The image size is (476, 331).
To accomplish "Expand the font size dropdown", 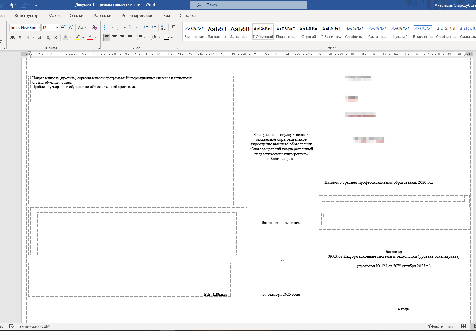I will tap(57, 28).
